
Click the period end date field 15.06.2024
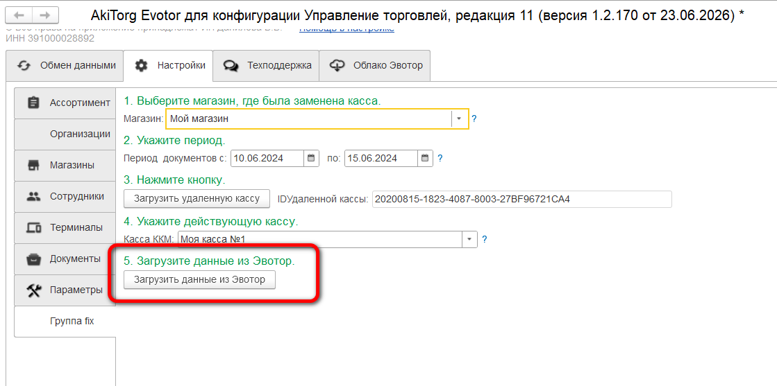click(382, 159)
